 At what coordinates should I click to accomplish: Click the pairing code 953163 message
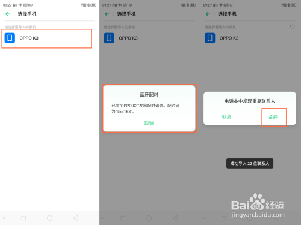[146, 109]
